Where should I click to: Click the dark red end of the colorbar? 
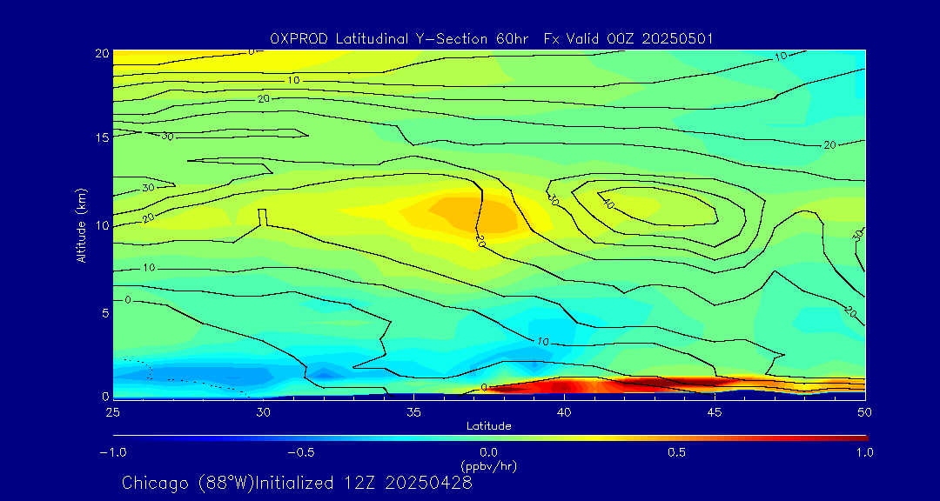(x=857, y=438)
